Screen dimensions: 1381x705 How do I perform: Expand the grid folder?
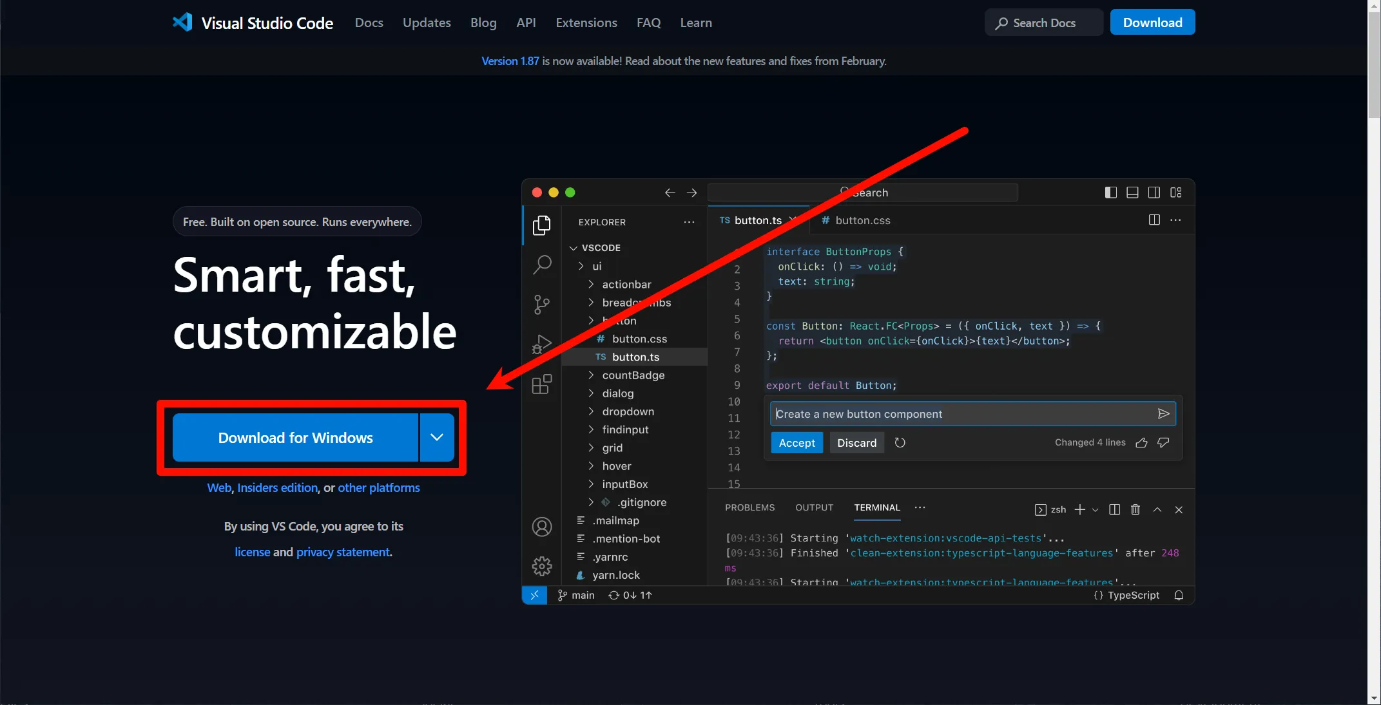tap(591, 448)
